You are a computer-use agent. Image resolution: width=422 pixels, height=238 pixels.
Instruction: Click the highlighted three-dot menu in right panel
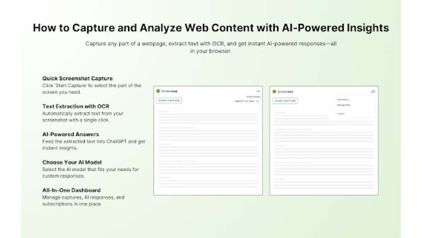click(x=373, y=91)
